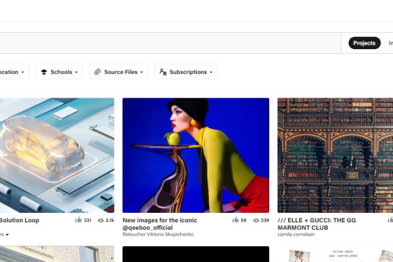Click the Subscriptions person-lock icon
This screenshot has height=262, width=393.
(162, 72)
